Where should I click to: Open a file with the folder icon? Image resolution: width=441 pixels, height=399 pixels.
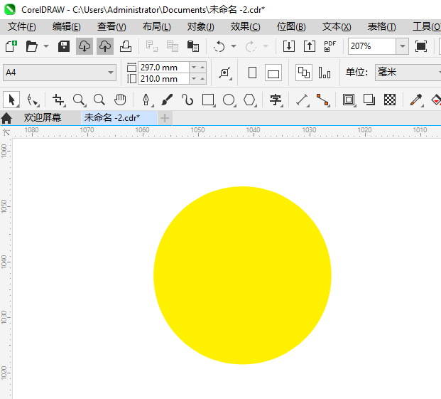coord(31,46)
